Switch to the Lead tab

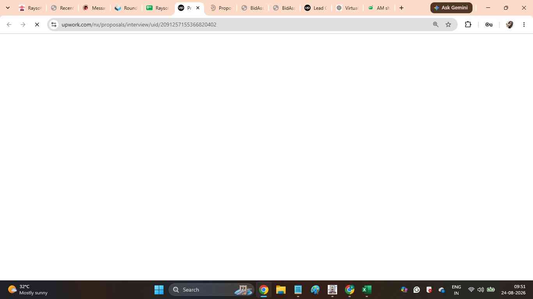point(315,8)
